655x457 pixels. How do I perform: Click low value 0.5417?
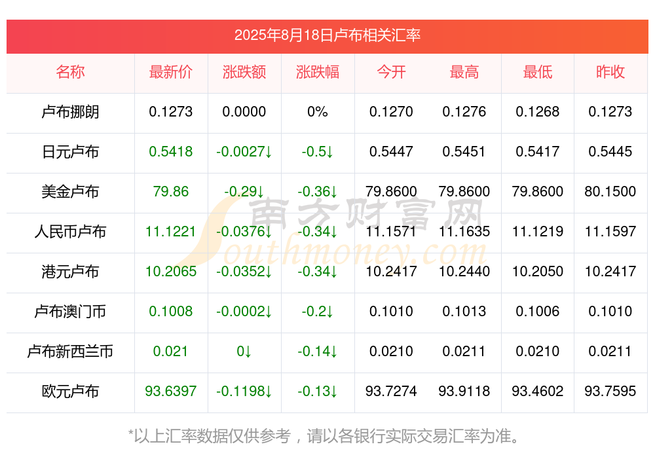point(538,152)
